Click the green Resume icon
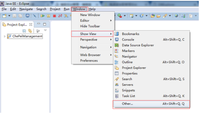Viewport: 199px width, 116px height. click(43, 16)
